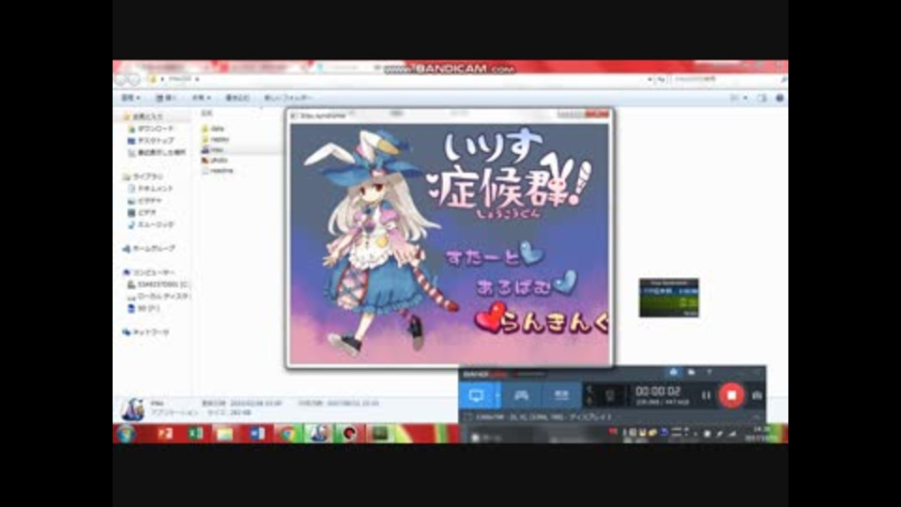Stop the Bandicam recording
Viewport: 901px width, 507px height.
pyautogui.click(x=731, y=395)
